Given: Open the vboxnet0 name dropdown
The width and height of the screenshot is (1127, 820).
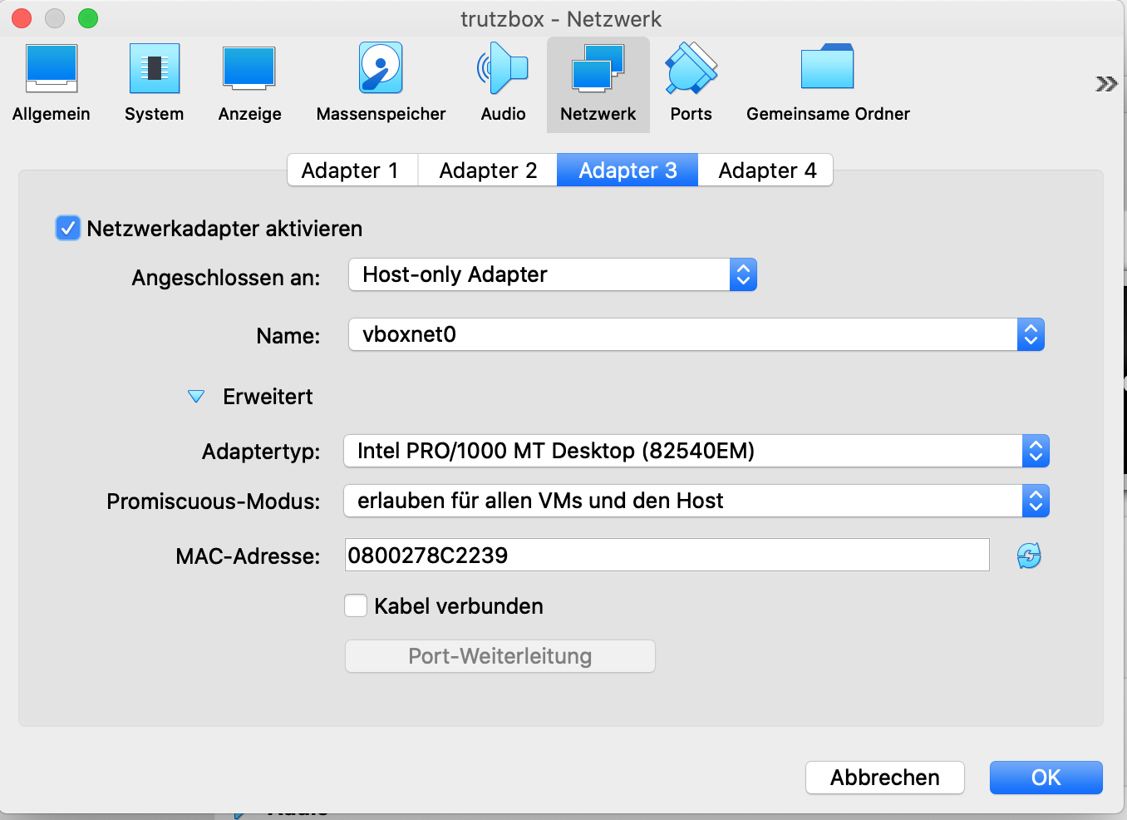Looking at the screenshot, I should coord(696,334).
